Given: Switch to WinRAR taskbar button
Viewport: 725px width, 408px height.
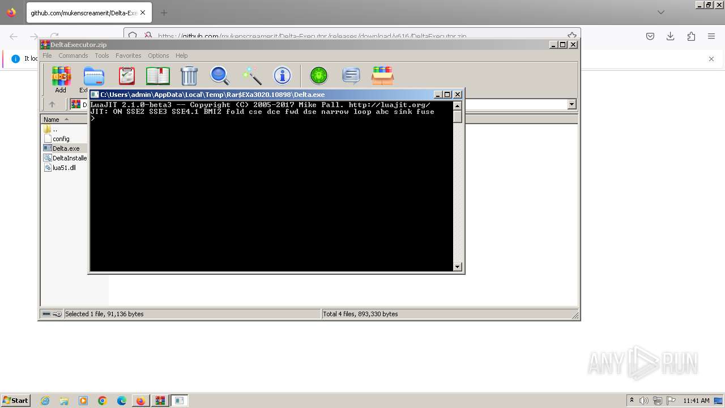Looking at the screenshot, I should pos(160,401).
